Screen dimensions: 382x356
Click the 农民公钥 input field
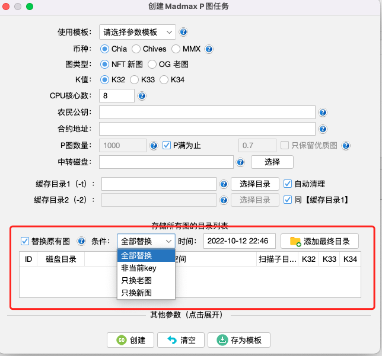pos(206,113)
